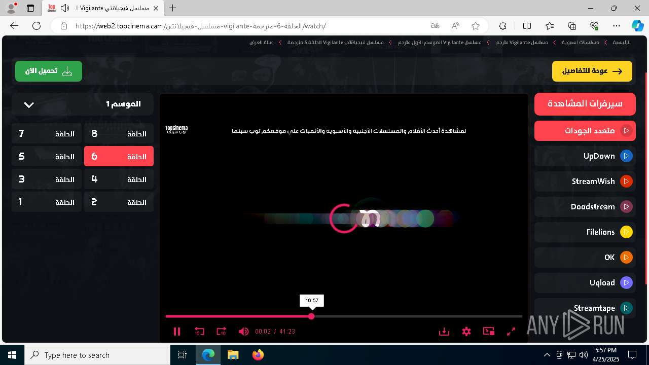Click the Doodstream play icon
This screenshot has width=649, height=365.
click(626, 207)
